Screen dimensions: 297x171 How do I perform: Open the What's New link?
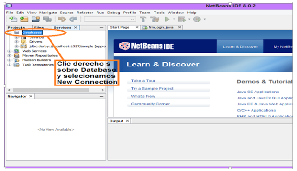coord(143,96)
